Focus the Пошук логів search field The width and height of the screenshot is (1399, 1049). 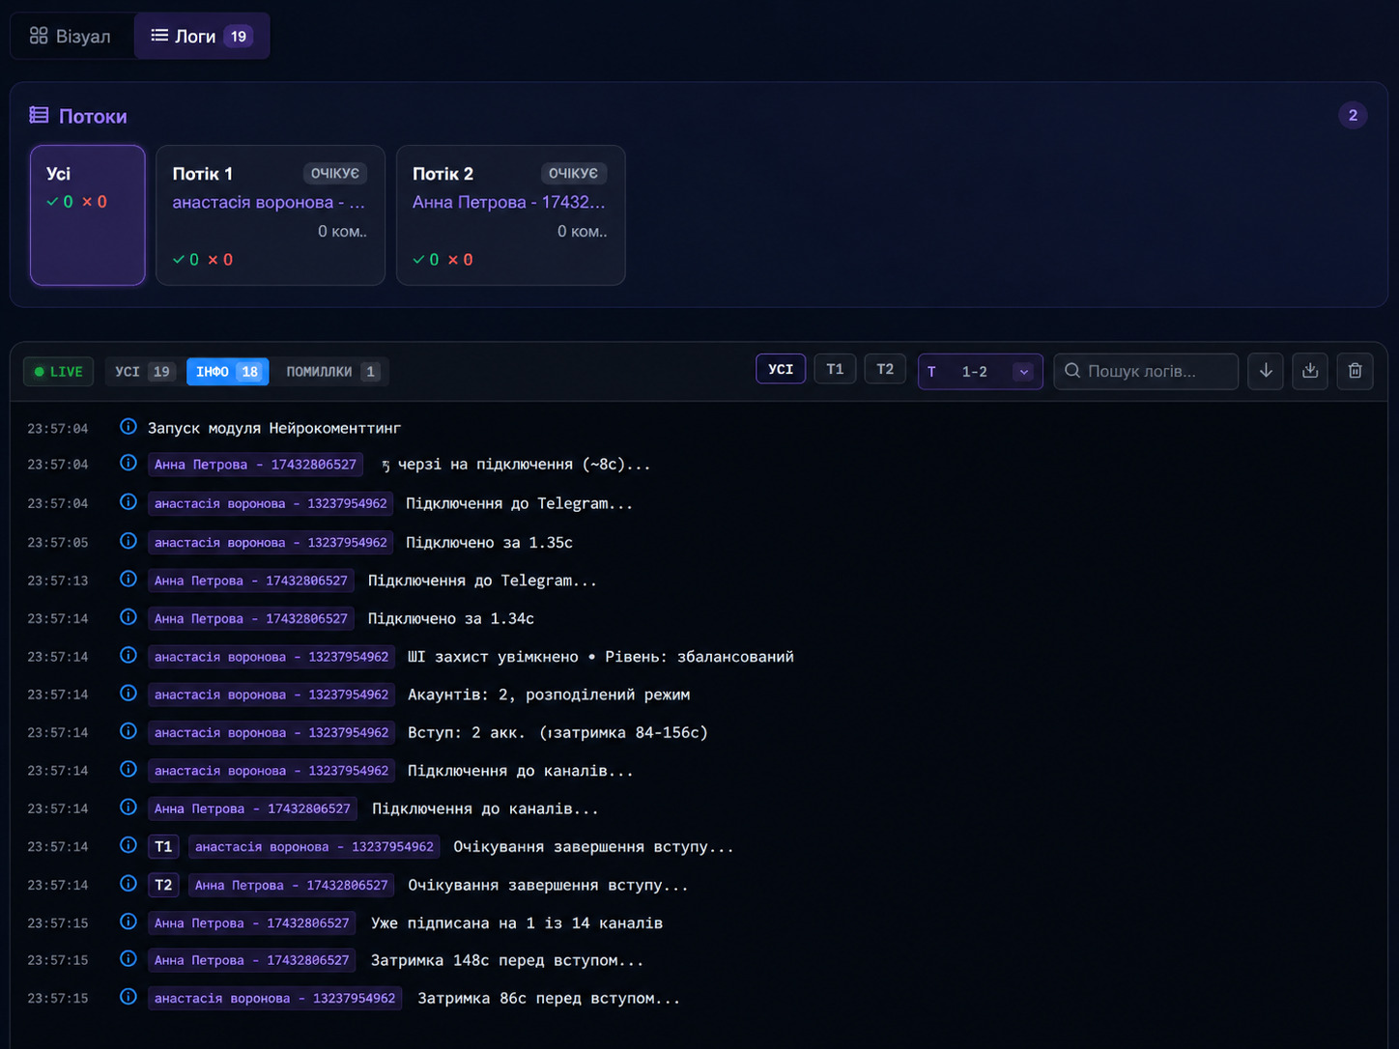tap(1146, 372)
